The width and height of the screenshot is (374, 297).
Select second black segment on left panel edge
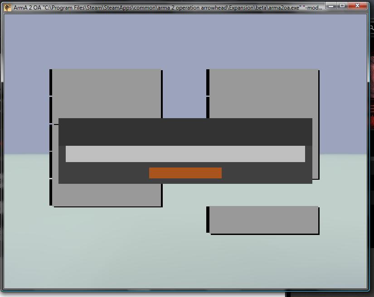coord(51,110)
